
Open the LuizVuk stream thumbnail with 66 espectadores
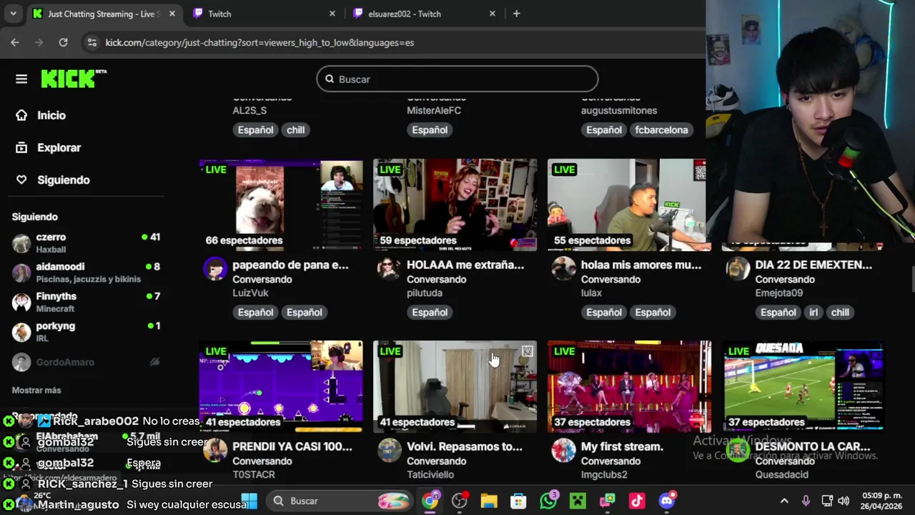(x=281, y=205)
